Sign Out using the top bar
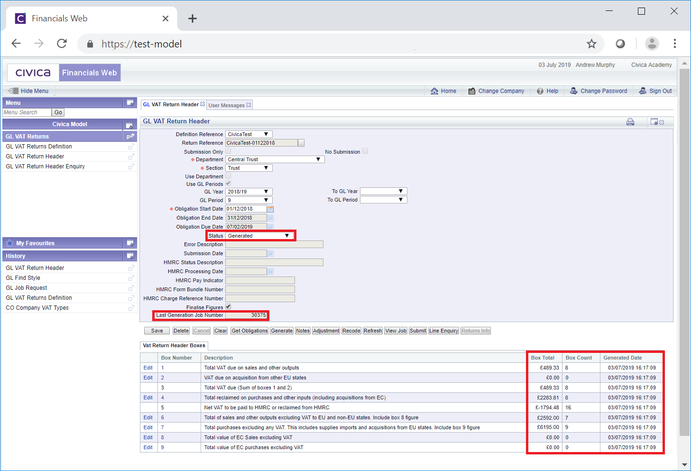The width and height of the screenshot is (691, 471). 655,91
